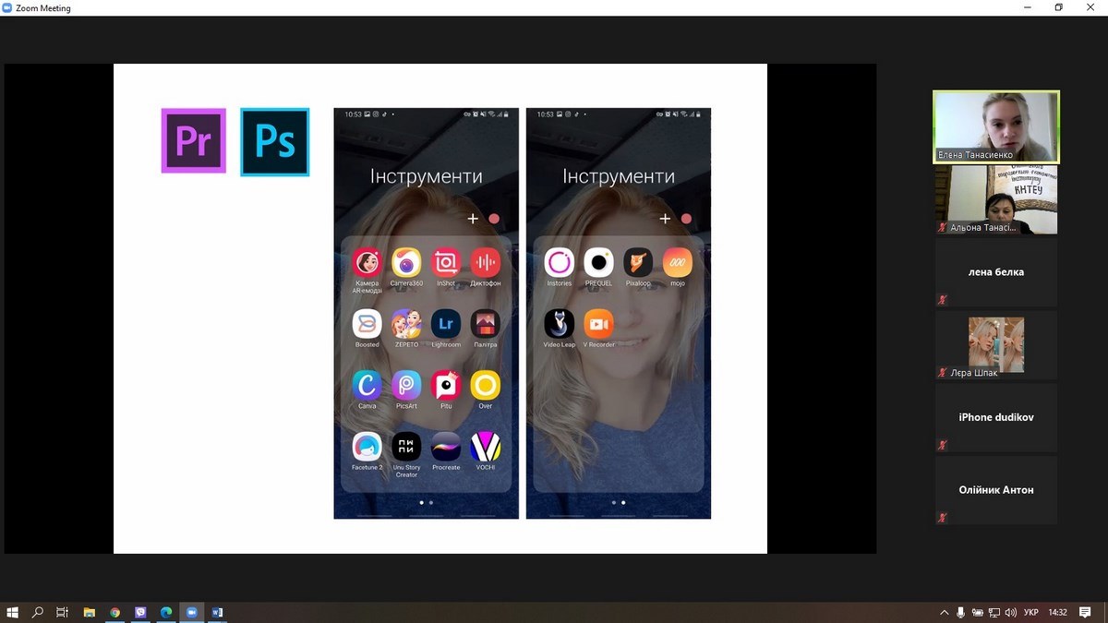Open File Explorer from the taskbar
This screenshot has height=623, width=1108.
pos(89,612)
